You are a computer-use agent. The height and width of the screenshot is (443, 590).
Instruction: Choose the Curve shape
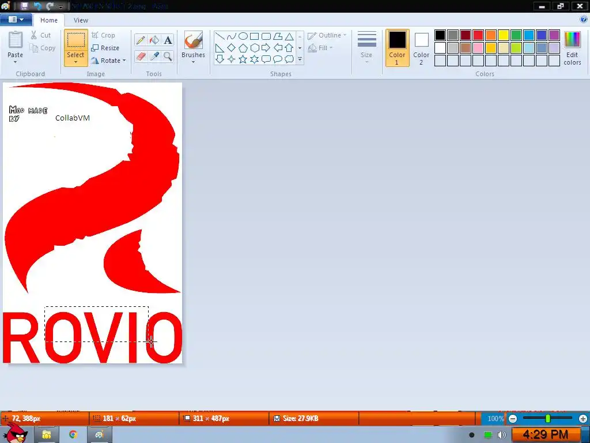[232, 36]
